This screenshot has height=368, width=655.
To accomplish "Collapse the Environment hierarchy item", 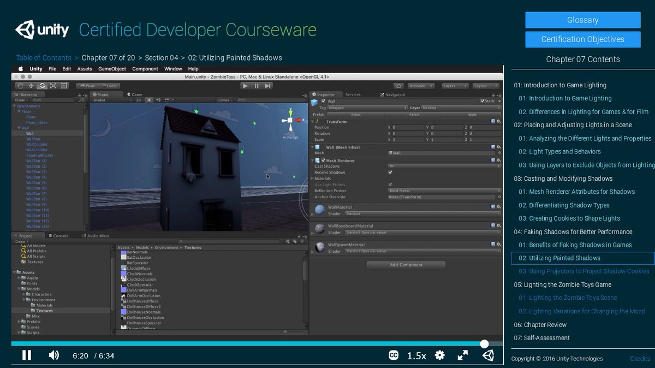I will [14, 106].
